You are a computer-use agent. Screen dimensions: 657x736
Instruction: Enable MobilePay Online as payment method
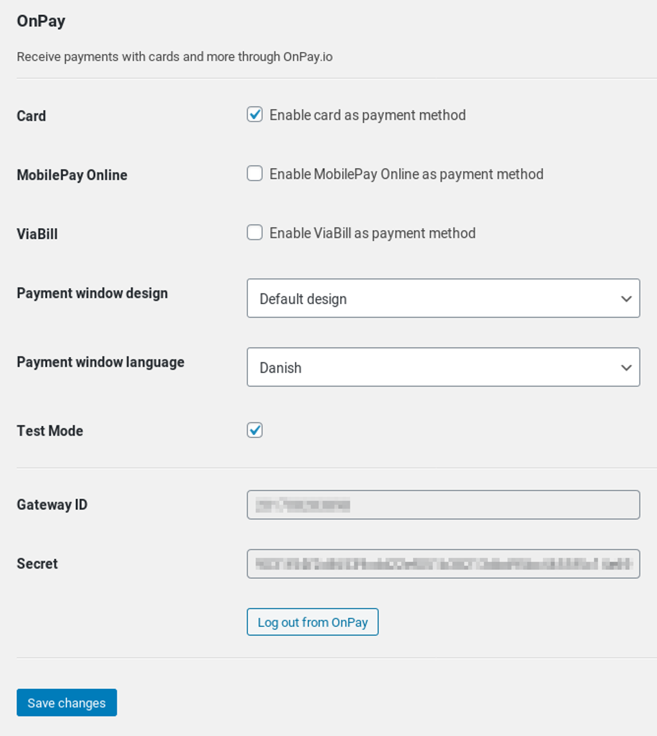[x=254, y=173]
